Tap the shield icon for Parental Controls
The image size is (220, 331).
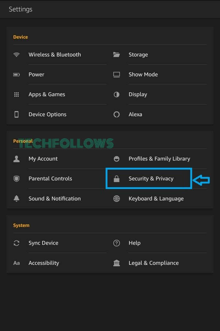[x=16, y=179]
